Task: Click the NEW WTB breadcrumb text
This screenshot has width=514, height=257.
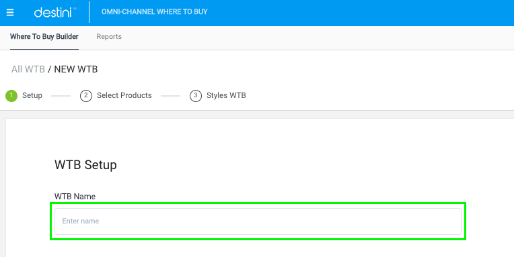Action: click(76, 69)
